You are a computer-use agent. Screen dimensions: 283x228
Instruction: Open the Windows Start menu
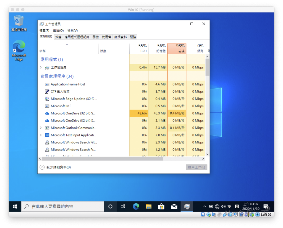[15, 206]
